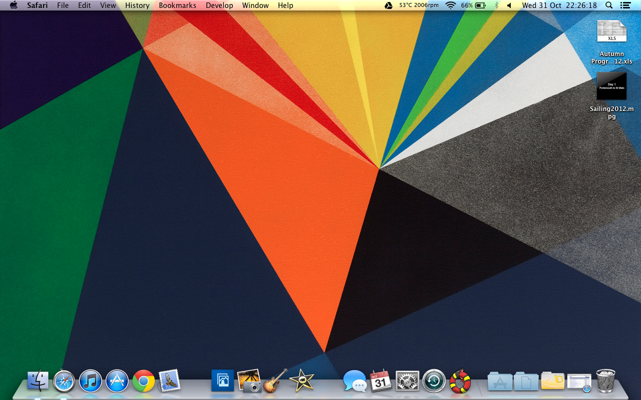Launch Google Chrome from the Dock
Screen dimensions: 641x400
(144, 381)
